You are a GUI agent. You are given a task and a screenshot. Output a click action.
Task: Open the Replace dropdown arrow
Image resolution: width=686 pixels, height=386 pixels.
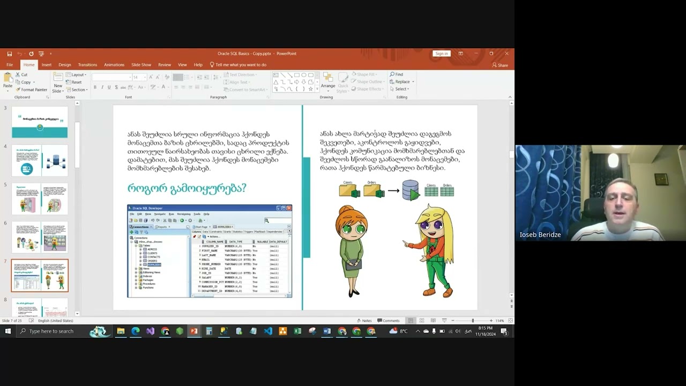point(413,82)
